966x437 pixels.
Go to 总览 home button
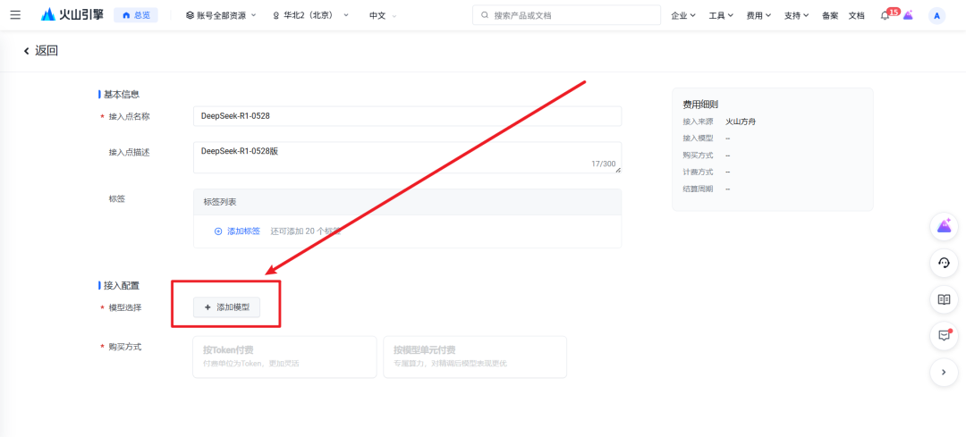(136, 15)
